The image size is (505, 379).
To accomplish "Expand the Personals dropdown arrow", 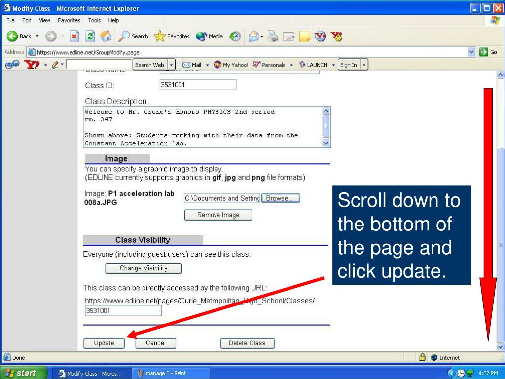I will coord(291,65).
